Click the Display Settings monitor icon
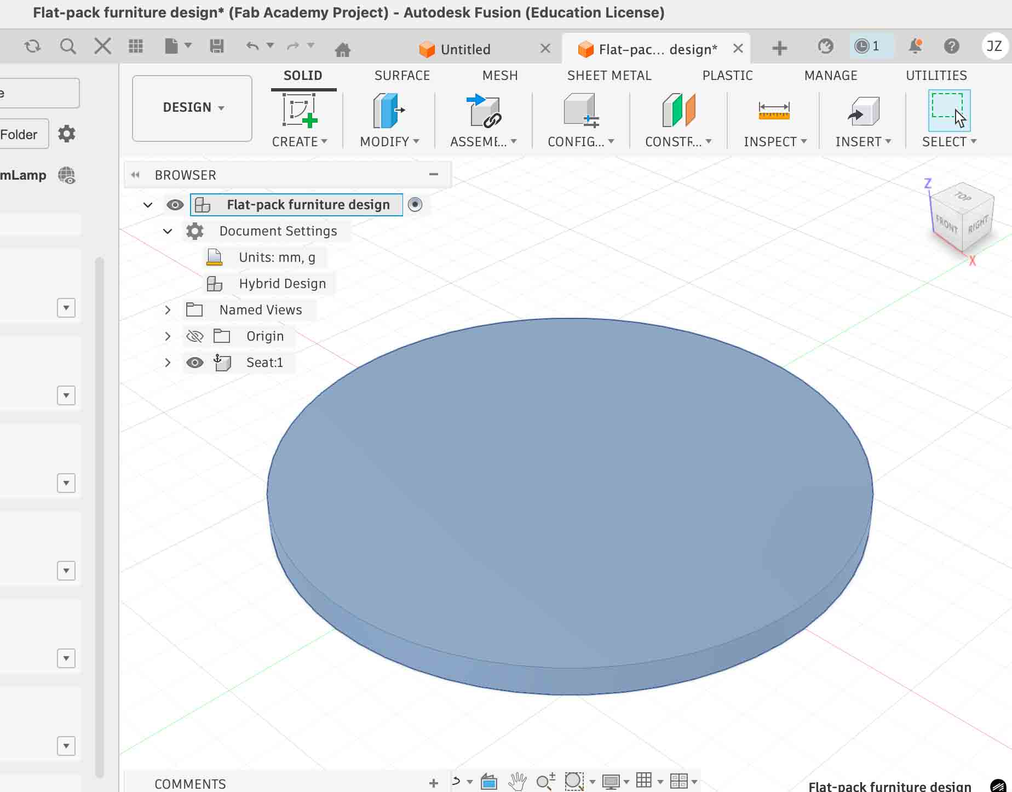 (x=611, y=782)
